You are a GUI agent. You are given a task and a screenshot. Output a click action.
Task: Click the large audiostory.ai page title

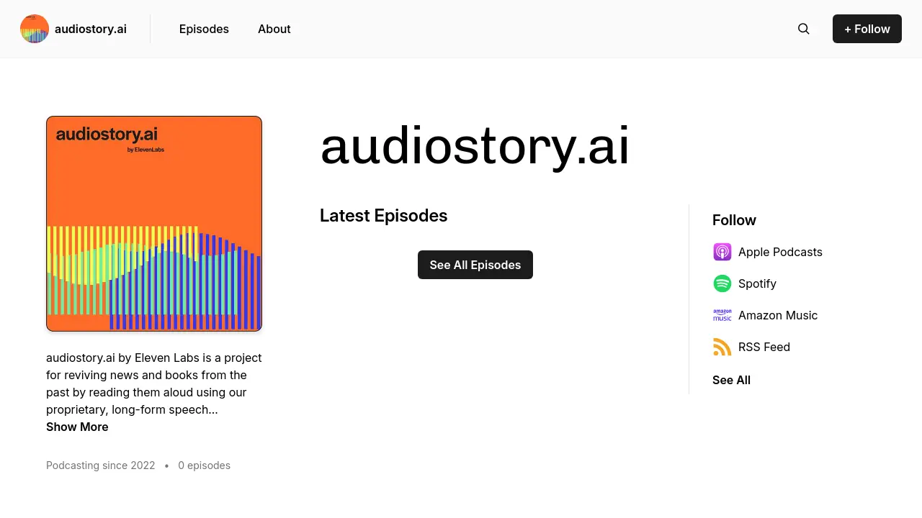(x=475, y=146)
